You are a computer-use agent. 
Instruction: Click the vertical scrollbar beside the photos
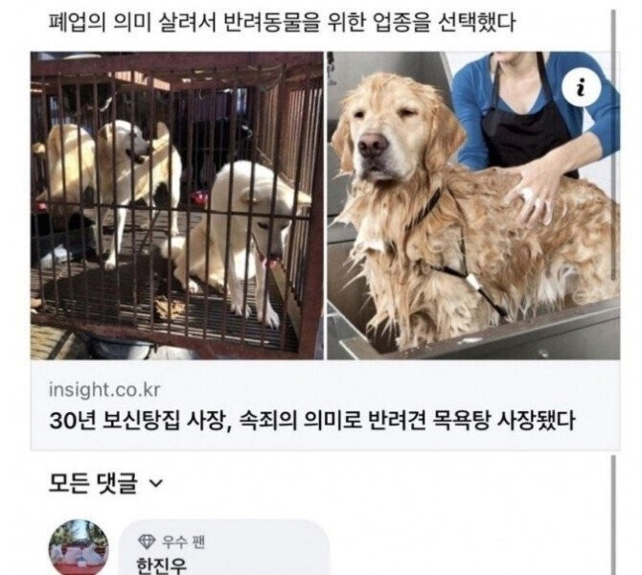coord(613,146)
